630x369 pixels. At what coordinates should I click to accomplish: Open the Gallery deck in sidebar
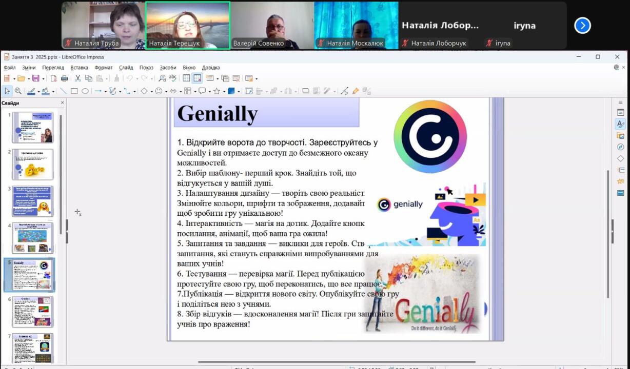(621, 136)
